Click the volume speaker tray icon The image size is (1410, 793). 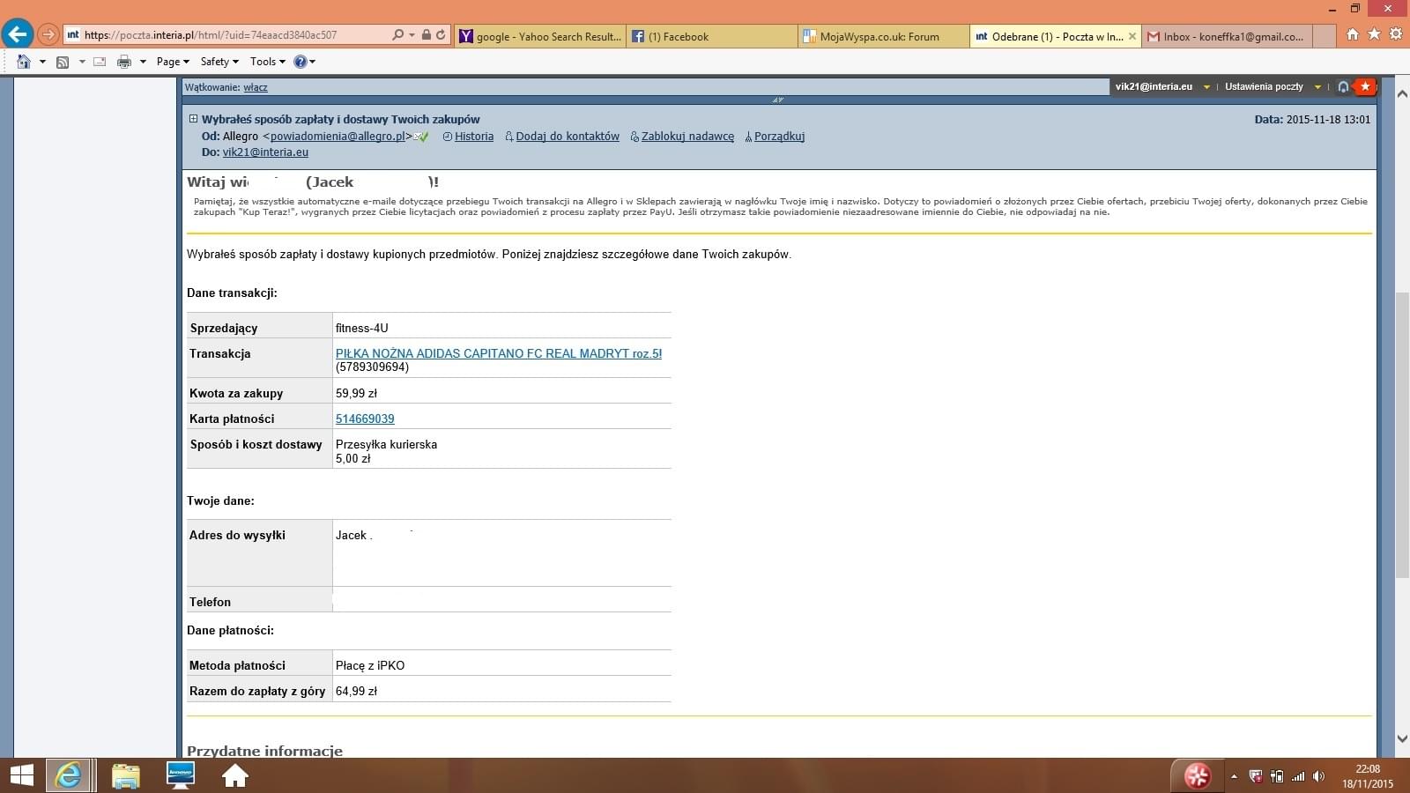click(x=1319, y=776)
